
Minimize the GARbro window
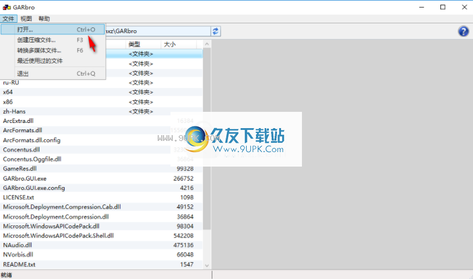point(422,7)
